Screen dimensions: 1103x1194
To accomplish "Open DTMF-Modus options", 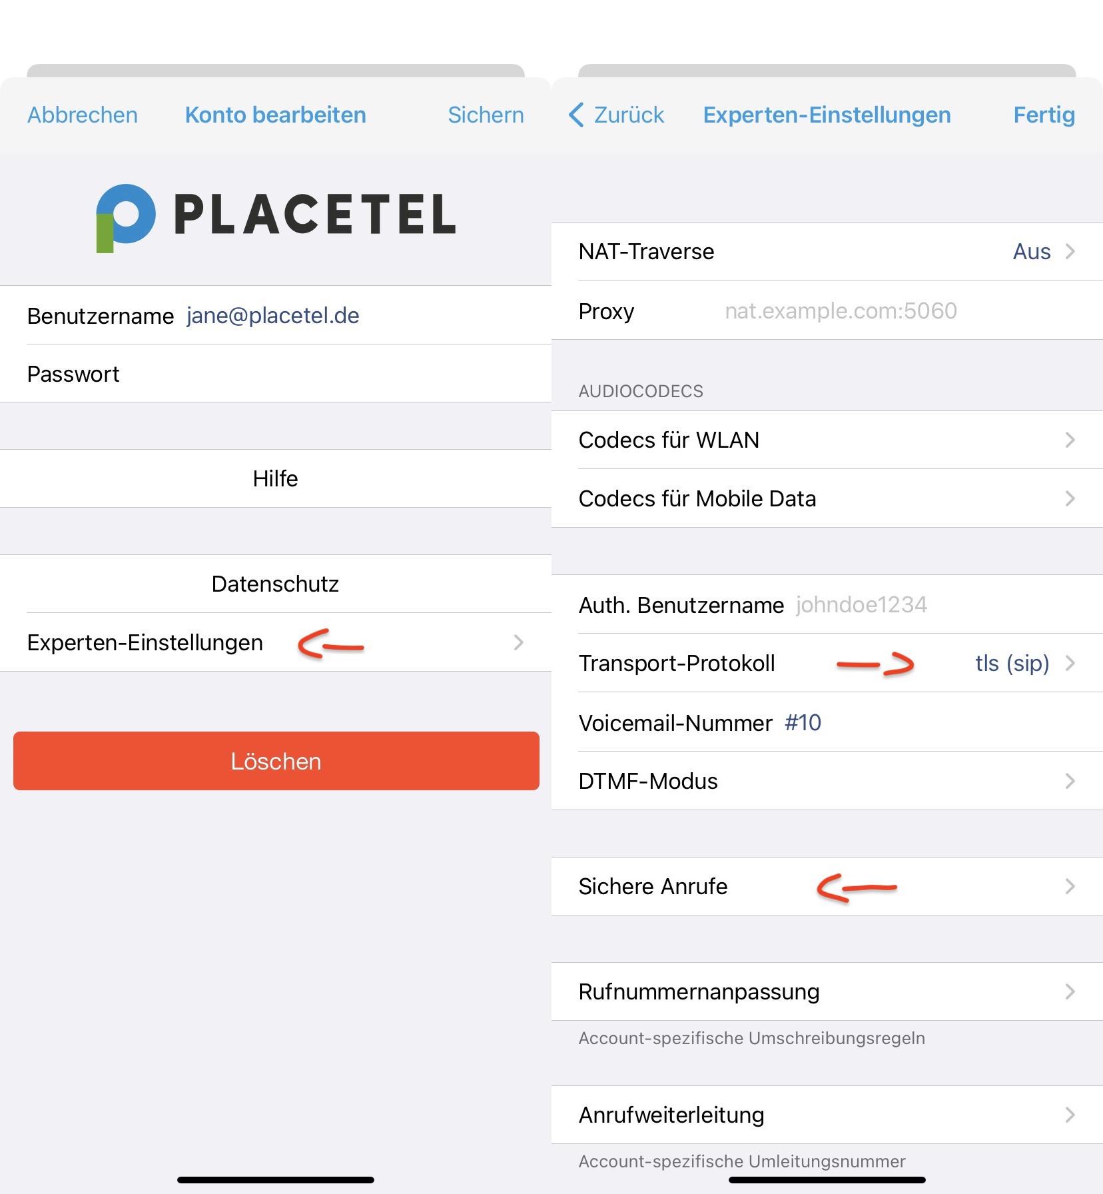I will [827, 781].
